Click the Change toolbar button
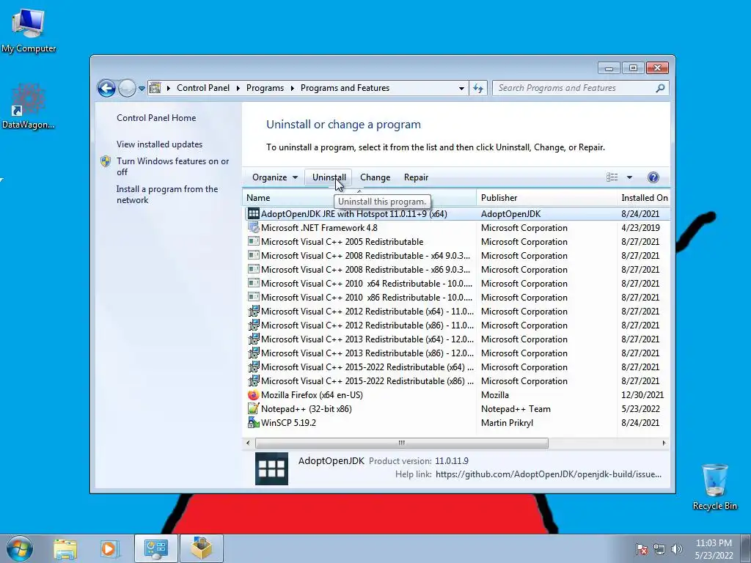This screenshot has height=563, width=751. point(375,177)
